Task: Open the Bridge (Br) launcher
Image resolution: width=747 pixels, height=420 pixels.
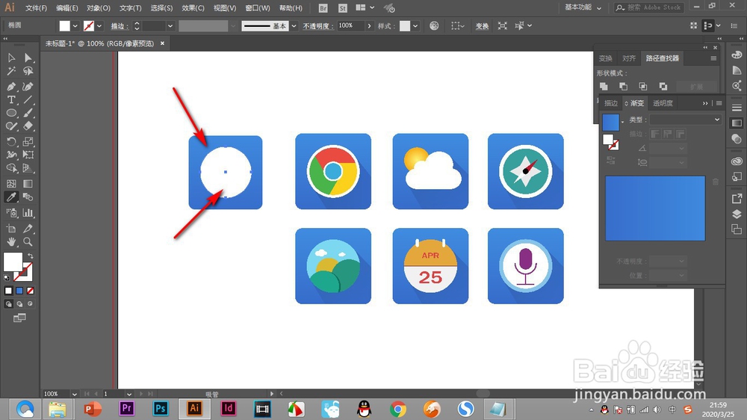Action: [323, 8]
